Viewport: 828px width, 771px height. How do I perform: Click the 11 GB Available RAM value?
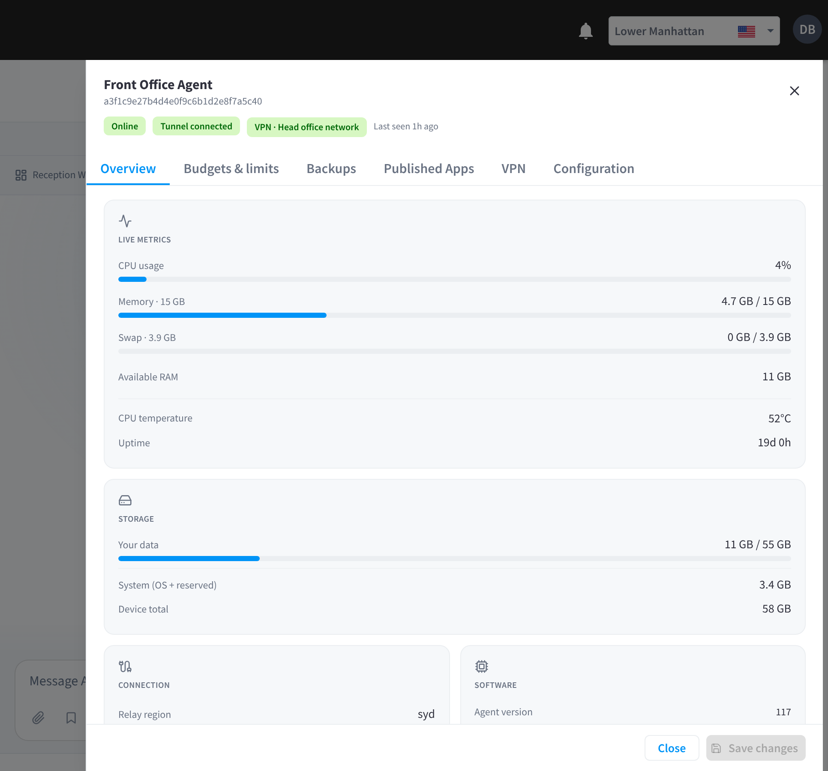[x=776, y=377]
